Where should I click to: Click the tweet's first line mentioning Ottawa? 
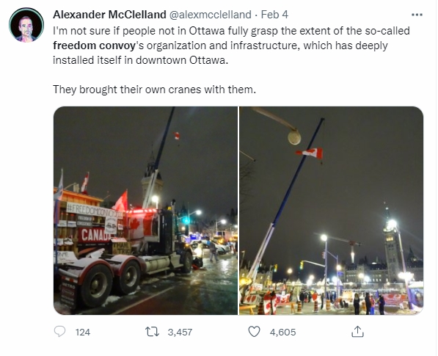[x=231, y=31]
